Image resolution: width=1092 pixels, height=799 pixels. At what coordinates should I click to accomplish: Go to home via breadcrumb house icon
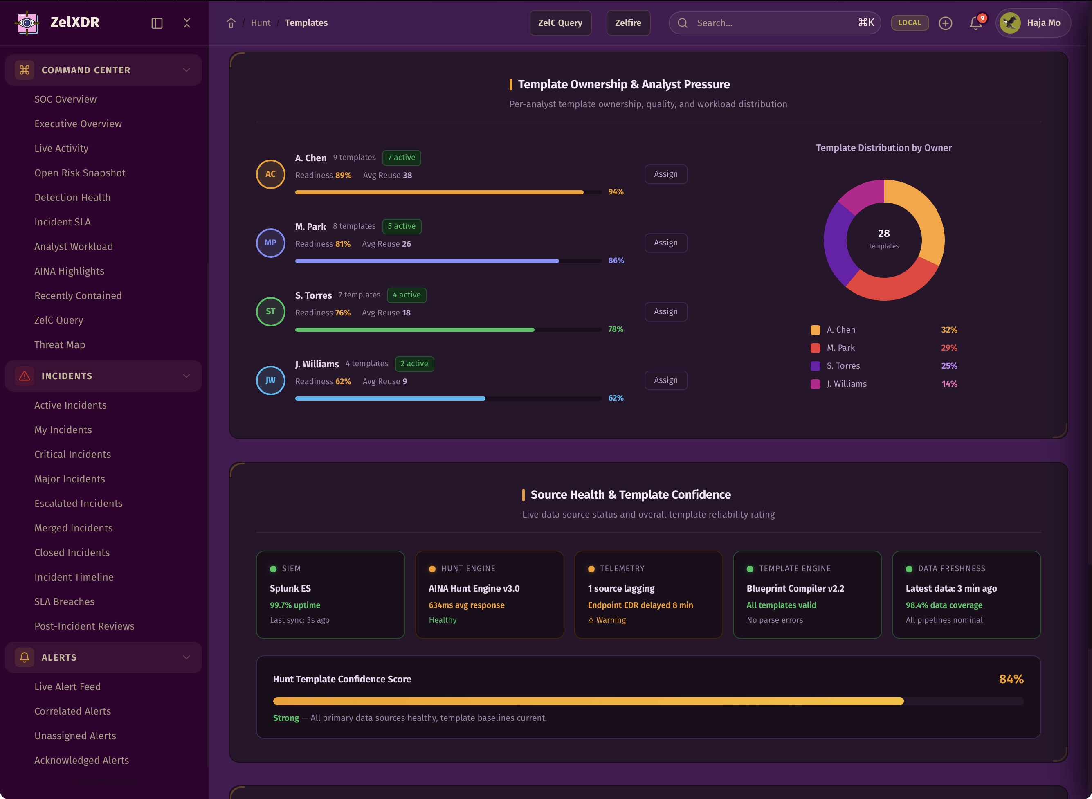coord(231,23)
